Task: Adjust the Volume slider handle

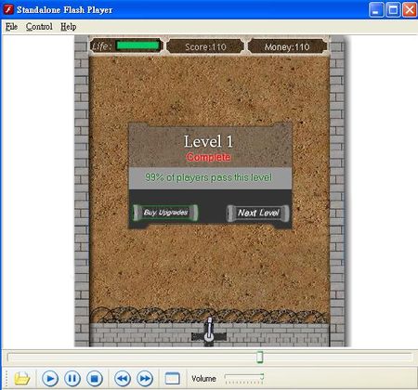Action: pos(262,377)
